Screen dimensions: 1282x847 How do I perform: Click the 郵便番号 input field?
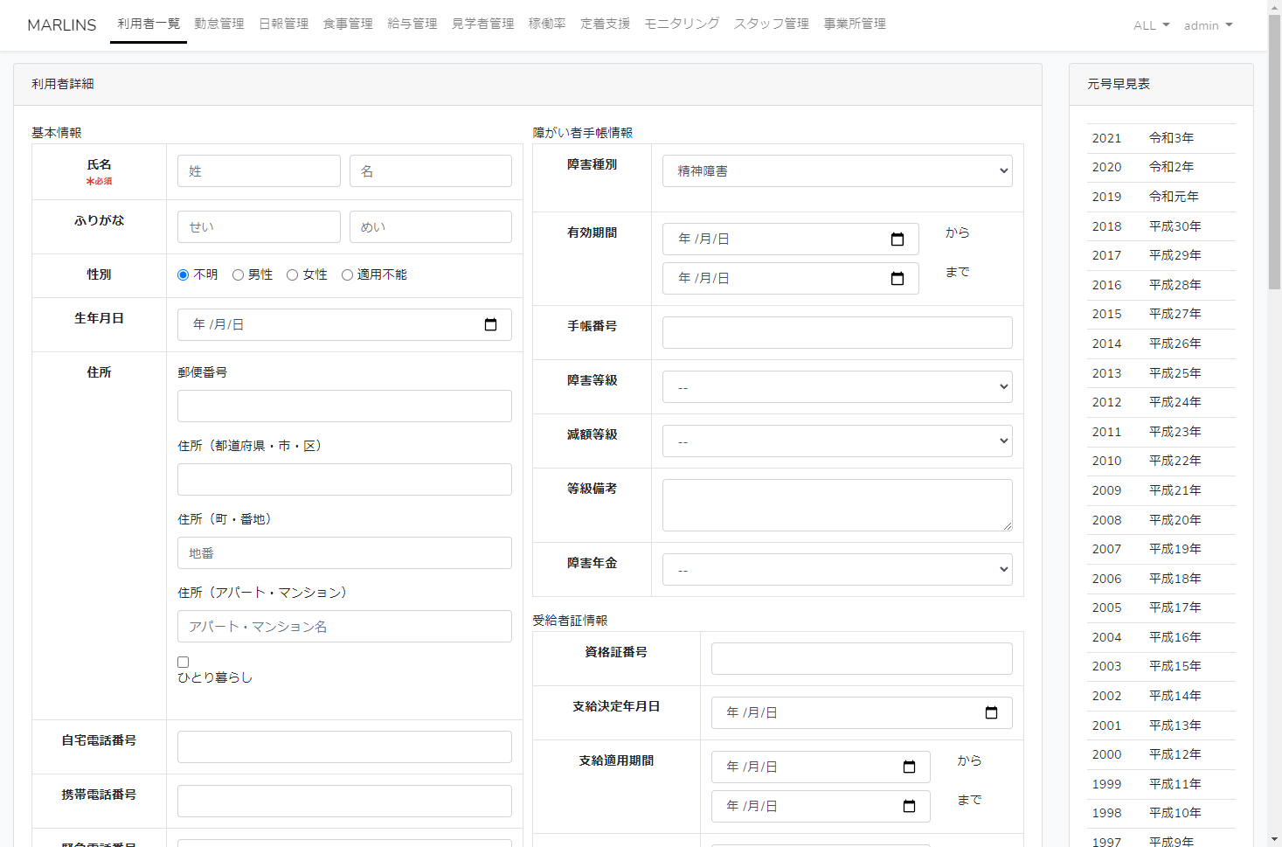tap(344, 406)
